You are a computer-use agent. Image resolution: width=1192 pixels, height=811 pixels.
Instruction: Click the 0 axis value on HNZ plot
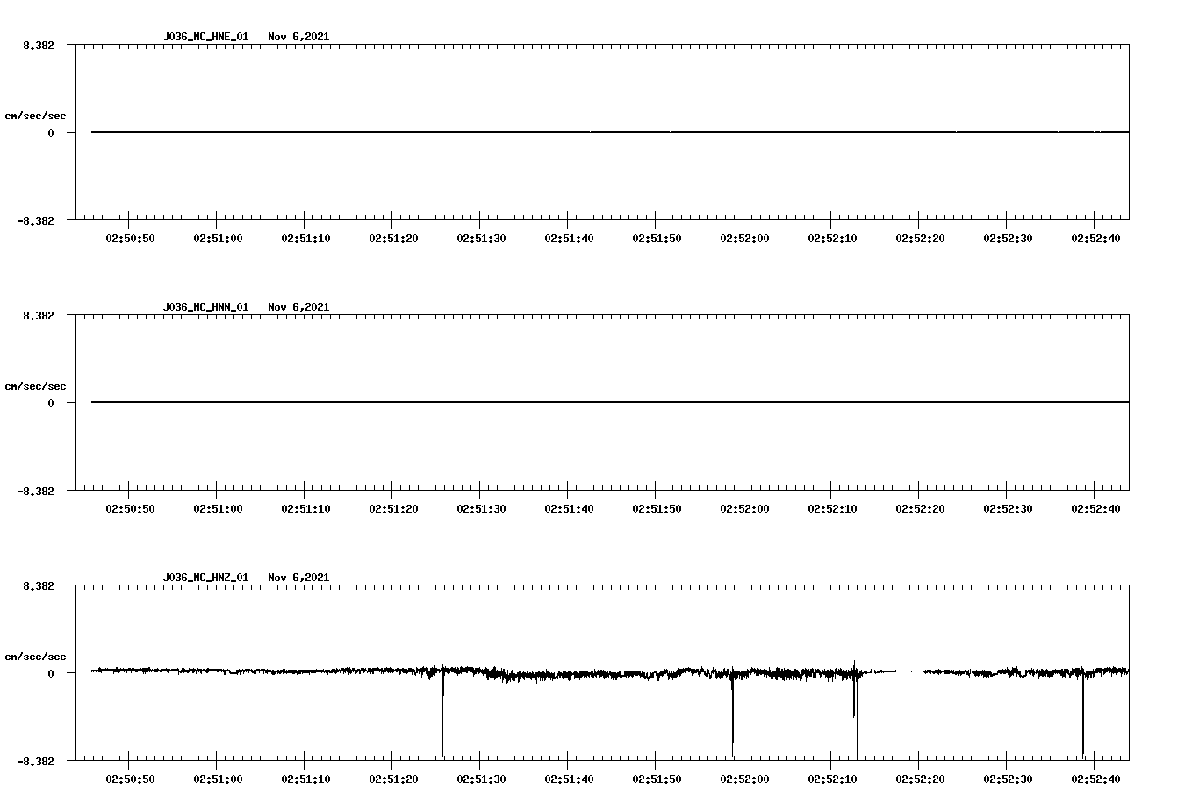51,673
